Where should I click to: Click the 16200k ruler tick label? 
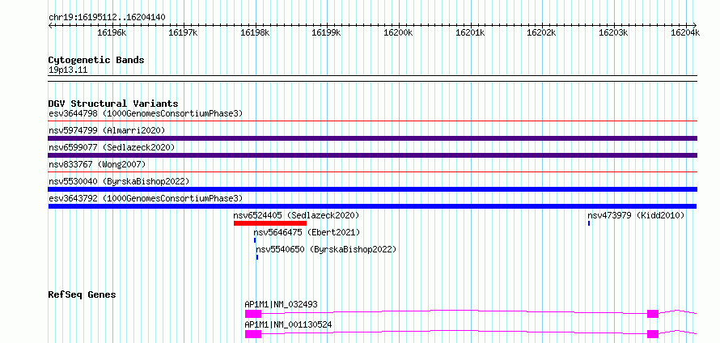(398, 32)
